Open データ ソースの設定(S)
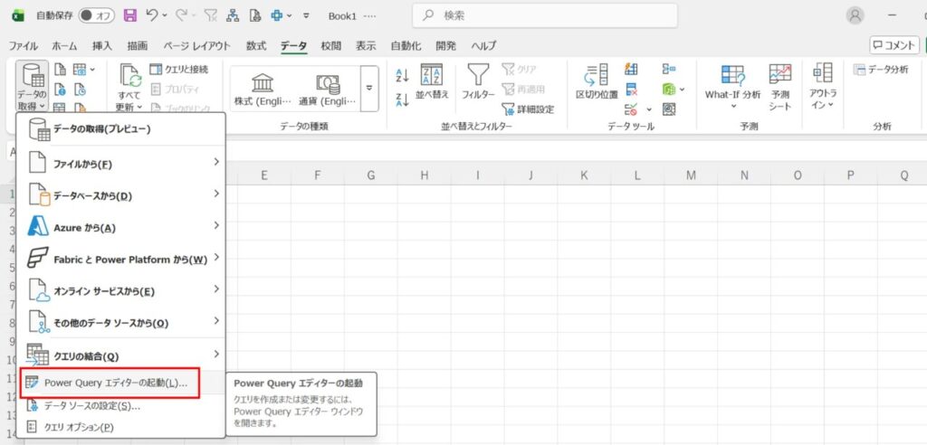 coord(120,406)
